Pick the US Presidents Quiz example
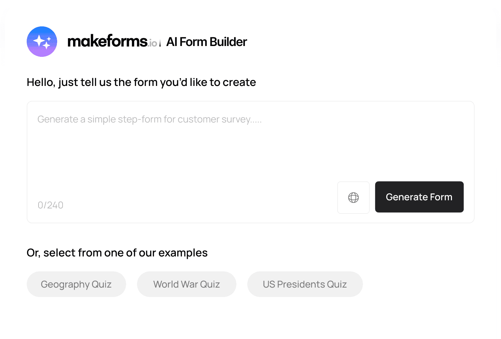The height and width of the screenshot is (339, 501). click(305, 284)
